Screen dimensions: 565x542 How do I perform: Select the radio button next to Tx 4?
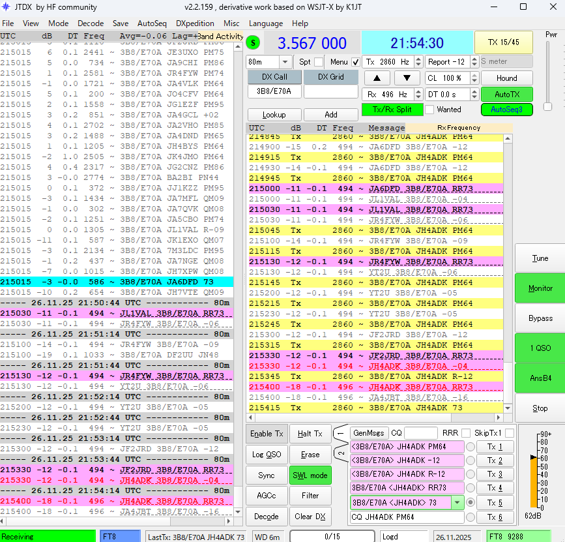(470, 487)
